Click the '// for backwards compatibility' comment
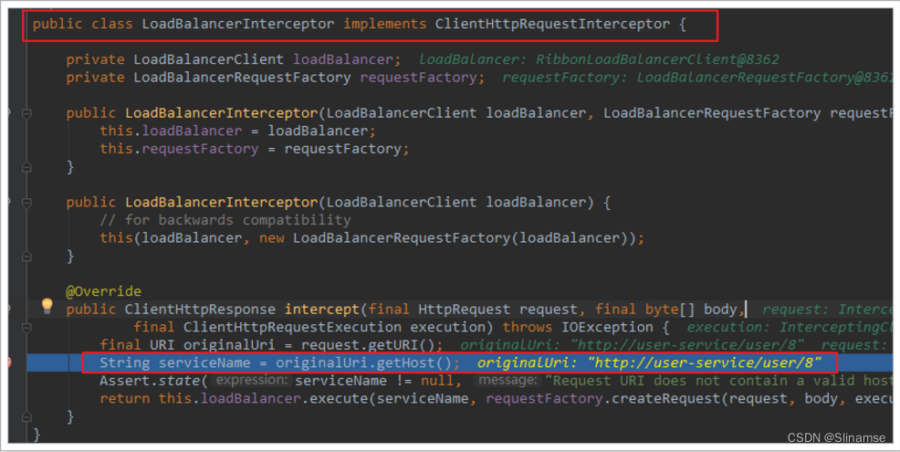Screen dimensions: 900x452 pos(225,220)
